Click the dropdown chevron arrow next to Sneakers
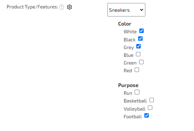Image resolution: width=194 pixels, height=131 pixels. coord(142,10)
